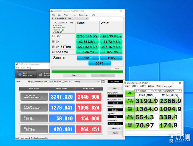
Task: Close the AS SSD Benchmark window
Action: [x=121, y=11]
